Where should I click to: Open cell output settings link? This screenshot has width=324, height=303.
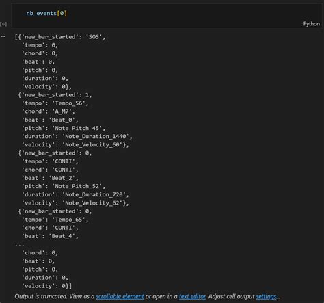point(267,296)
